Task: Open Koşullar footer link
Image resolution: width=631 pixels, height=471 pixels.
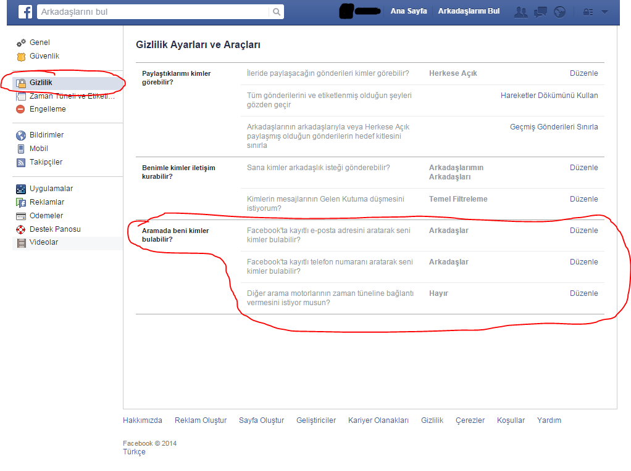Action: (511, 420)
